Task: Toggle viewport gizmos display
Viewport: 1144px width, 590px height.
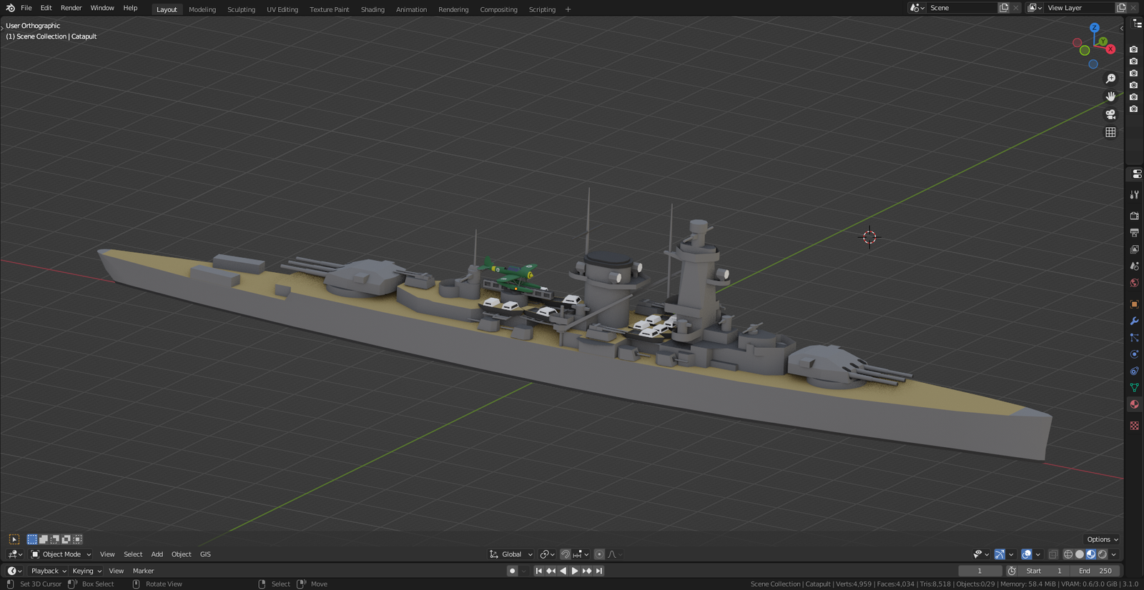Action: coord(1000,554)
